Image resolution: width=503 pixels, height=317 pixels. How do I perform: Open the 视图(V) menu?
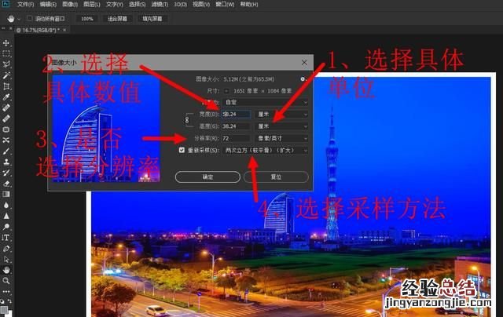click(201, 5)
